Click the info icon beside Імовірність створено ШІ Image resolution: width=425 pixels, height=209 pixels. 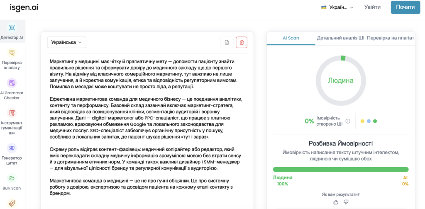[x=348, y=121]
